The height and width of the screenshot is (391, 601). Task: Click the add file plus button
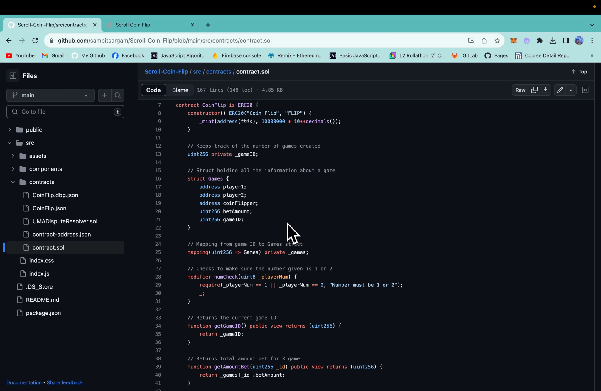coord(104,95)
